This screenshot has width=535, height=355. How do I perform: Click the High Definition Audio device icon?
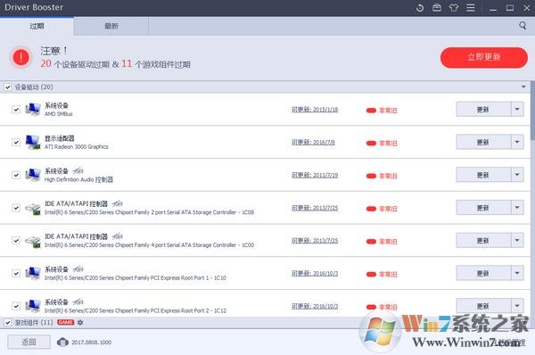[x=33, y=175]
